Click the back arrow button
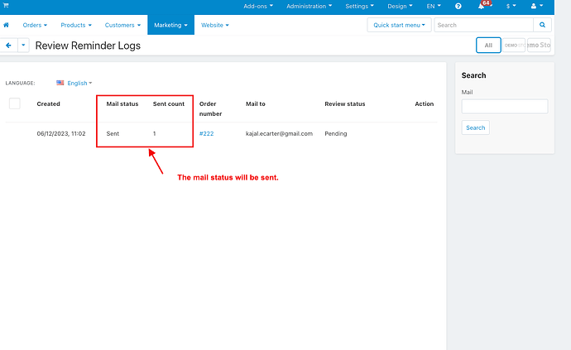The image size is (571, 350). 9,46
